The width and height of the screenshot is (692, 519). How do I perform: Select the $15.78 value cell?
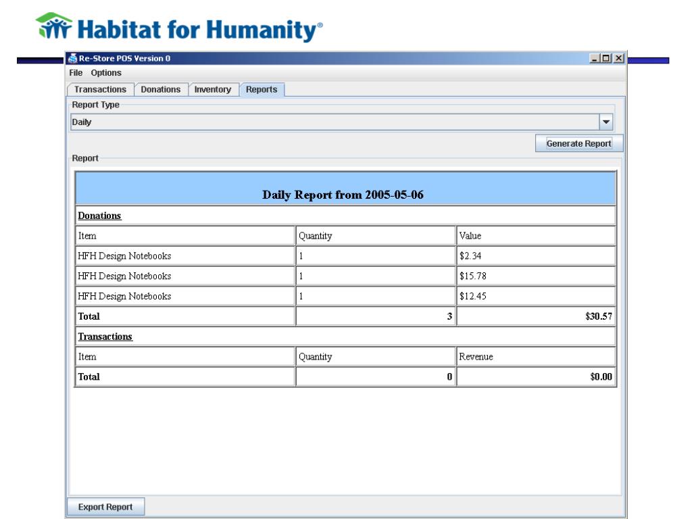(536, 276)
